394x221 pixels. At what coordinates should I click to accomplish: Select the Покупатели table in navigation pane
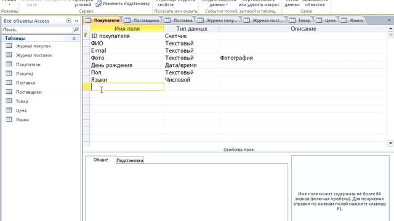click(28, 64)
